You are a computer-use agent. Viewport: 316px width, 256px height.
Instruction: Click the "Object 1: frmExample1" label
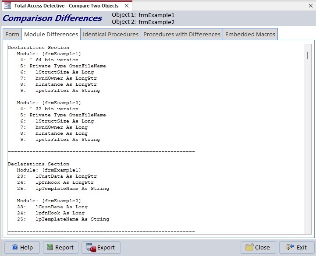(143, 15)
